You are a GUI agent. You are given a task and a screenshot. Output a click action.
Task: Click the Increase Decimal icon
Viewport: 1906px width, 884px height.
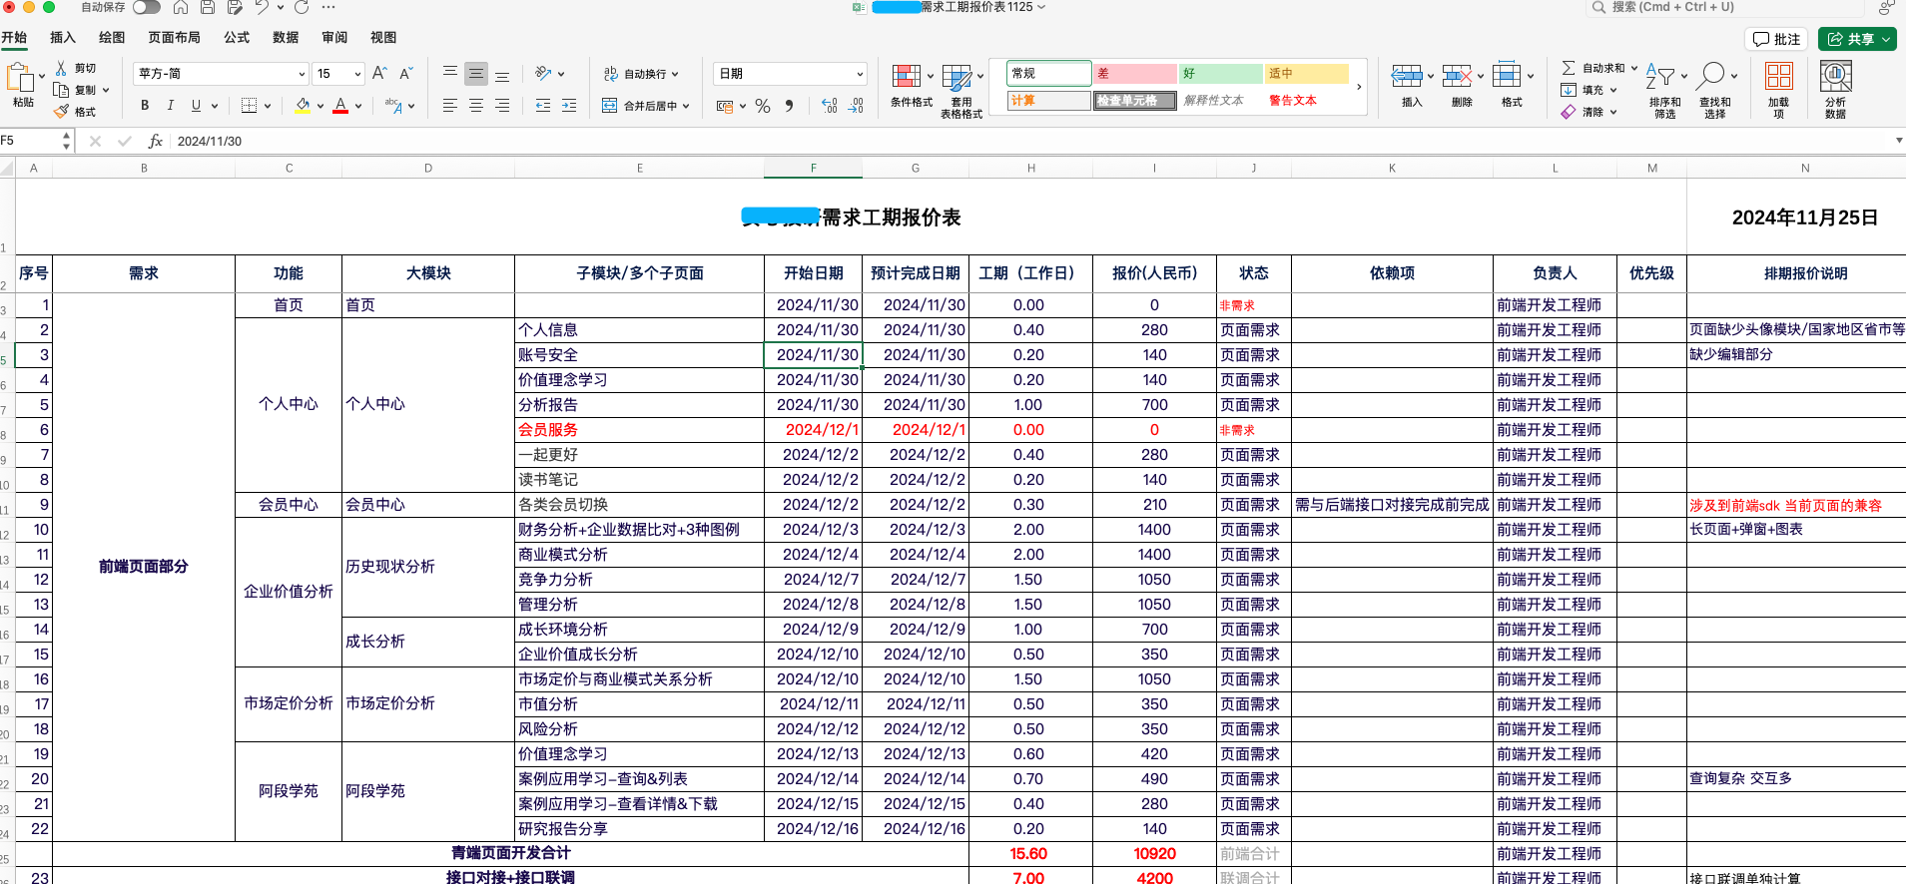(x=830, y=106)
